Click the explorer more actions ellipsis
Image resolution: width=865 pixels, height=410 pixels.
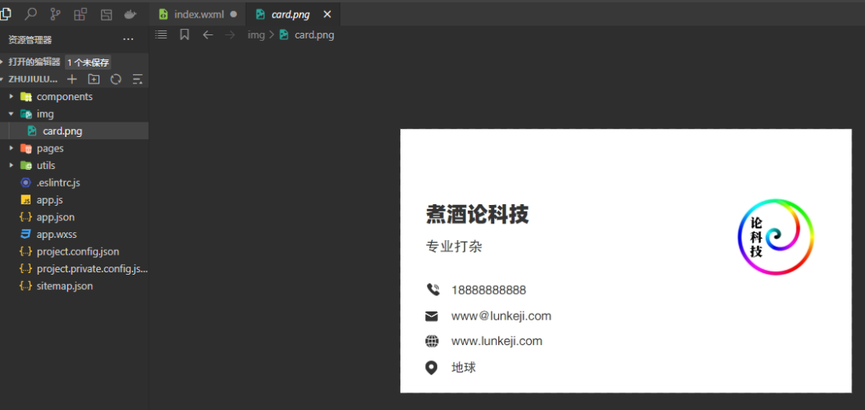[x=128, y=40]
